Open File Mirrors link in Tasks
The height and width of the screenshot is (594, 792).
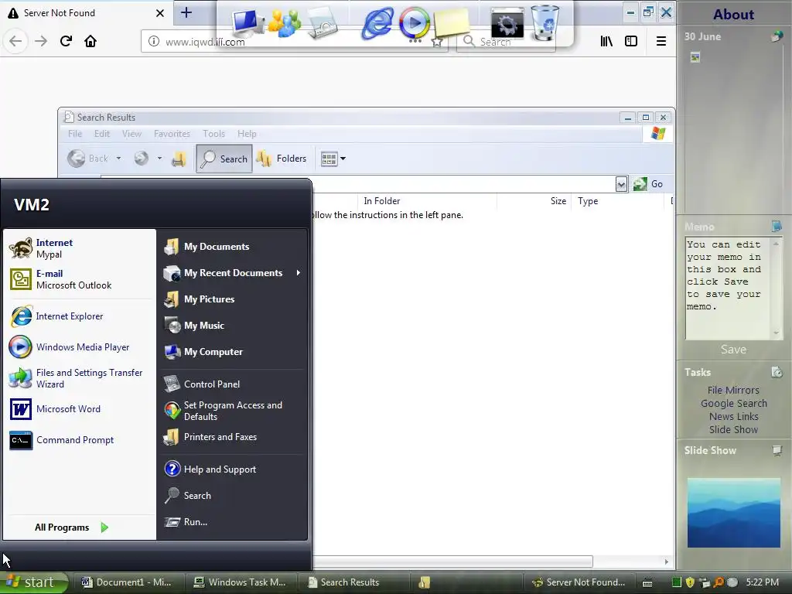click(x=733, y=391)
